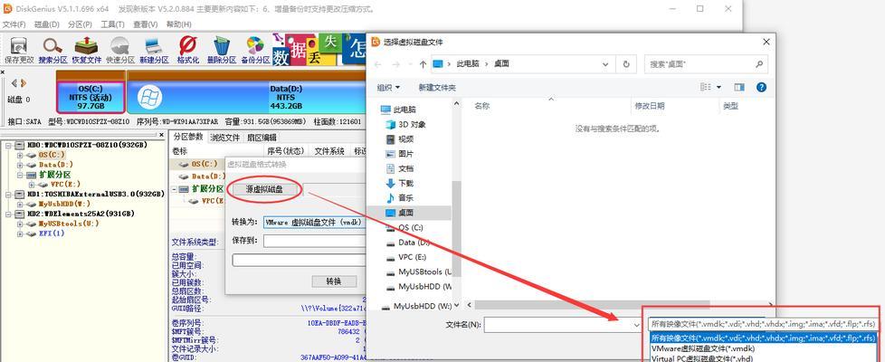885x362 pixels.
Task: Open file dialog help icon
Action: click(x=761, y=88)
